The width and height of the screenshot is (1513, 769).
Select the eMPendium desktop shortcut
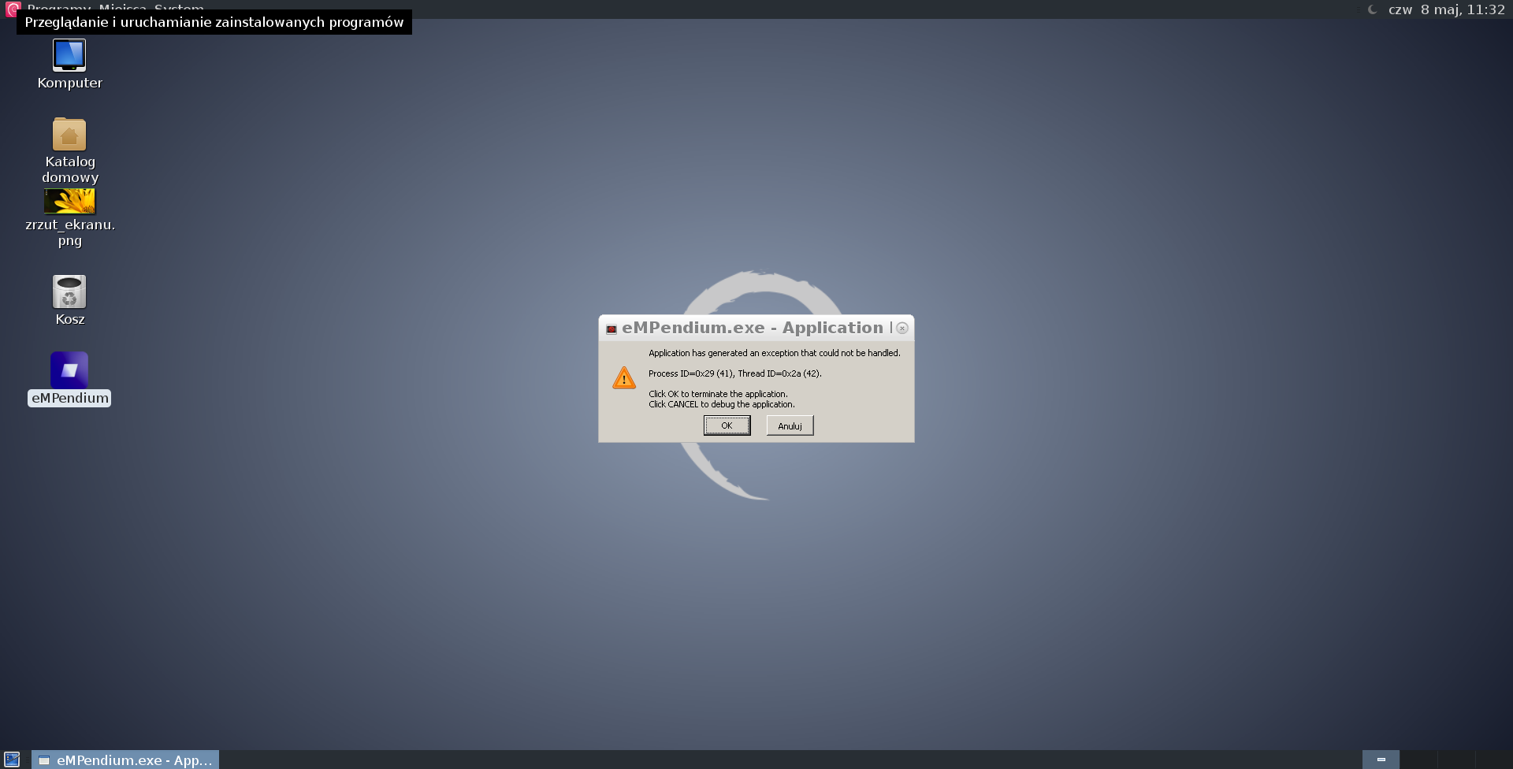[x=69, y=379]
